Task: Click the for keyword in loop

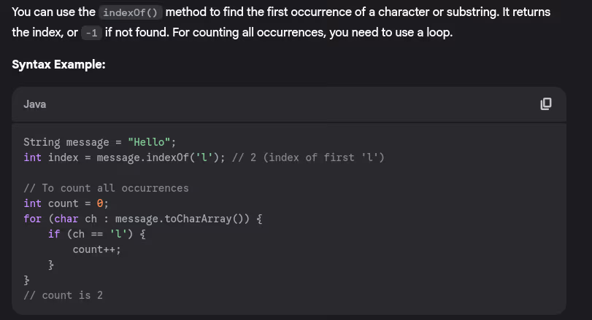Action: (x=32, y=219)
